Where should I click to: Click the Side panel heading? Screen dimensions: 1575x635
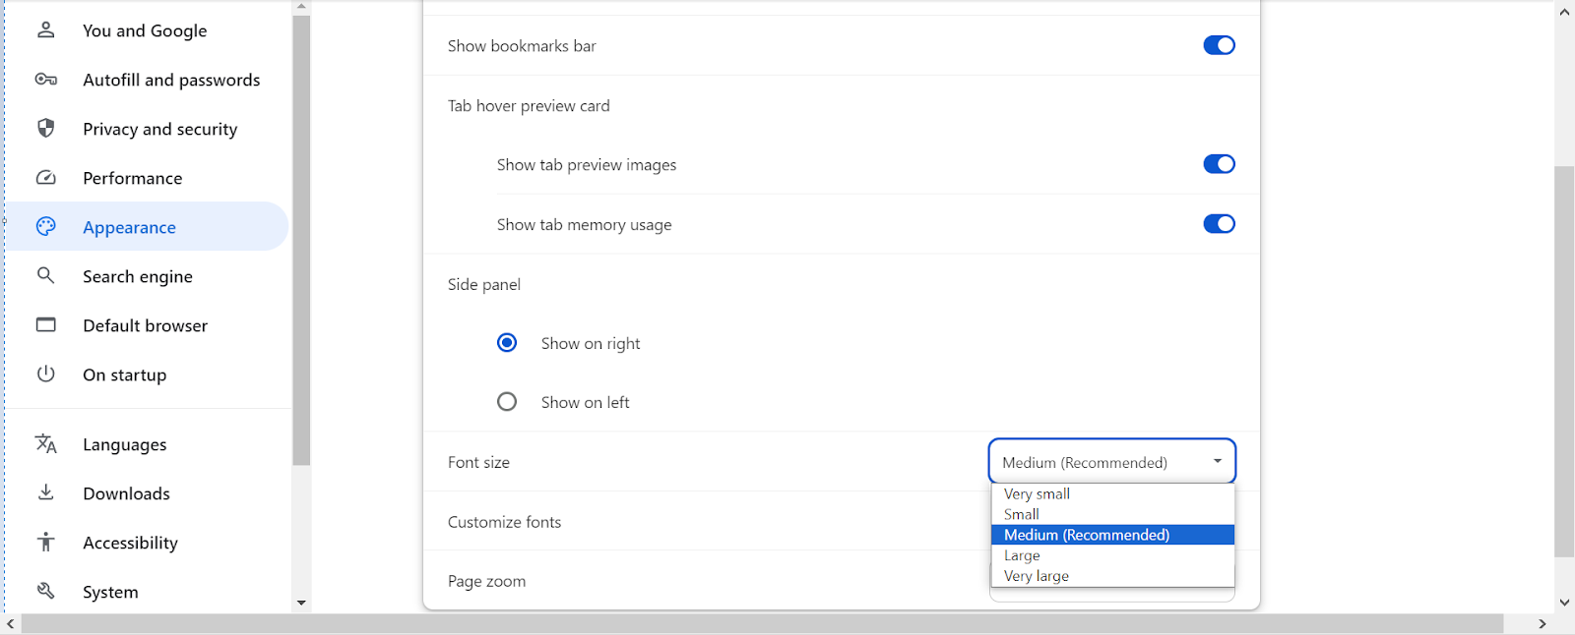point(484,285)
